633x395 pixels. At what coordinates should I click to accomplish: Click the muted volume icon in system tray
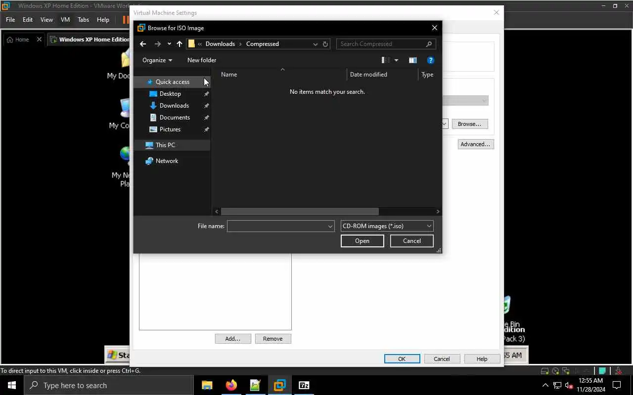point(569,385)
